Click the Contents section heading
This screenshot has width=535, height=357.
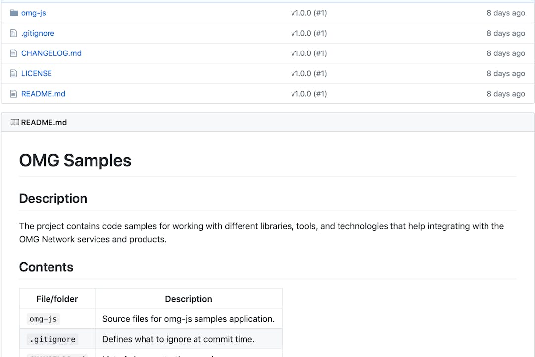point(46,267)
